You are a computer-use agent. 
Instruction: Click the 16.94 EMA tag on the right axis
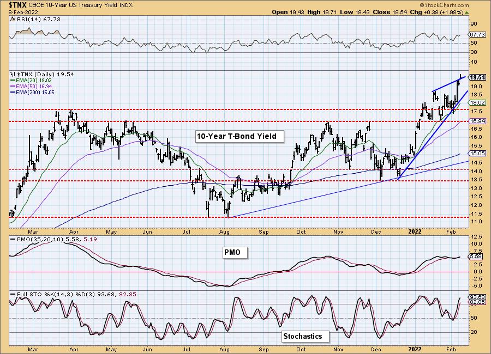[x=477, y=121]
